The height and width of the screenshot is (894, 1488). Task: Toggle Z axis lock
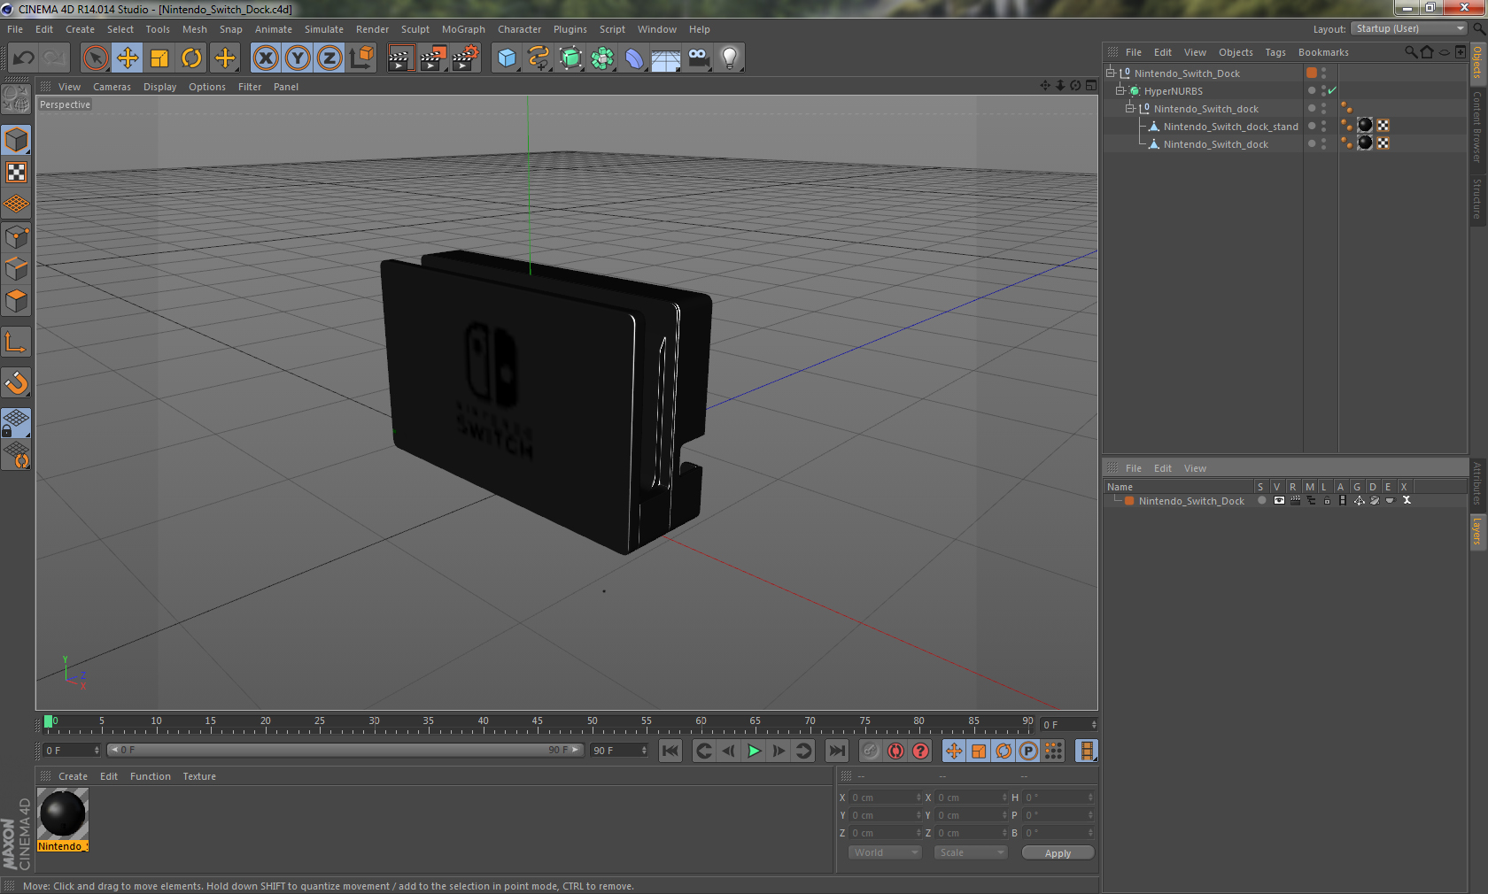[x=329, y=58]
